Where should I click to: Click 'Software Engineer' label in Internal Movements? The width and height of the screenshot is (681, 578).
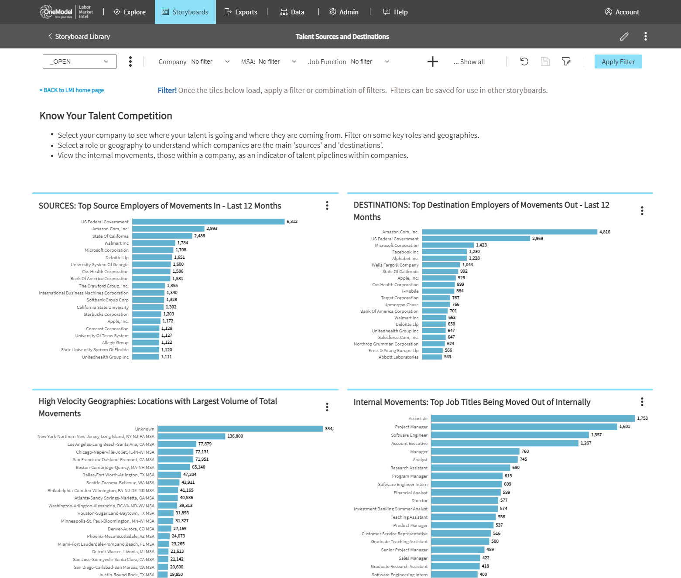[x=409, y=435]
